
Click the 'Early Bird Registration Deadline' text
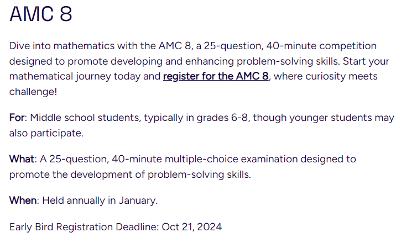coord(84,227)
